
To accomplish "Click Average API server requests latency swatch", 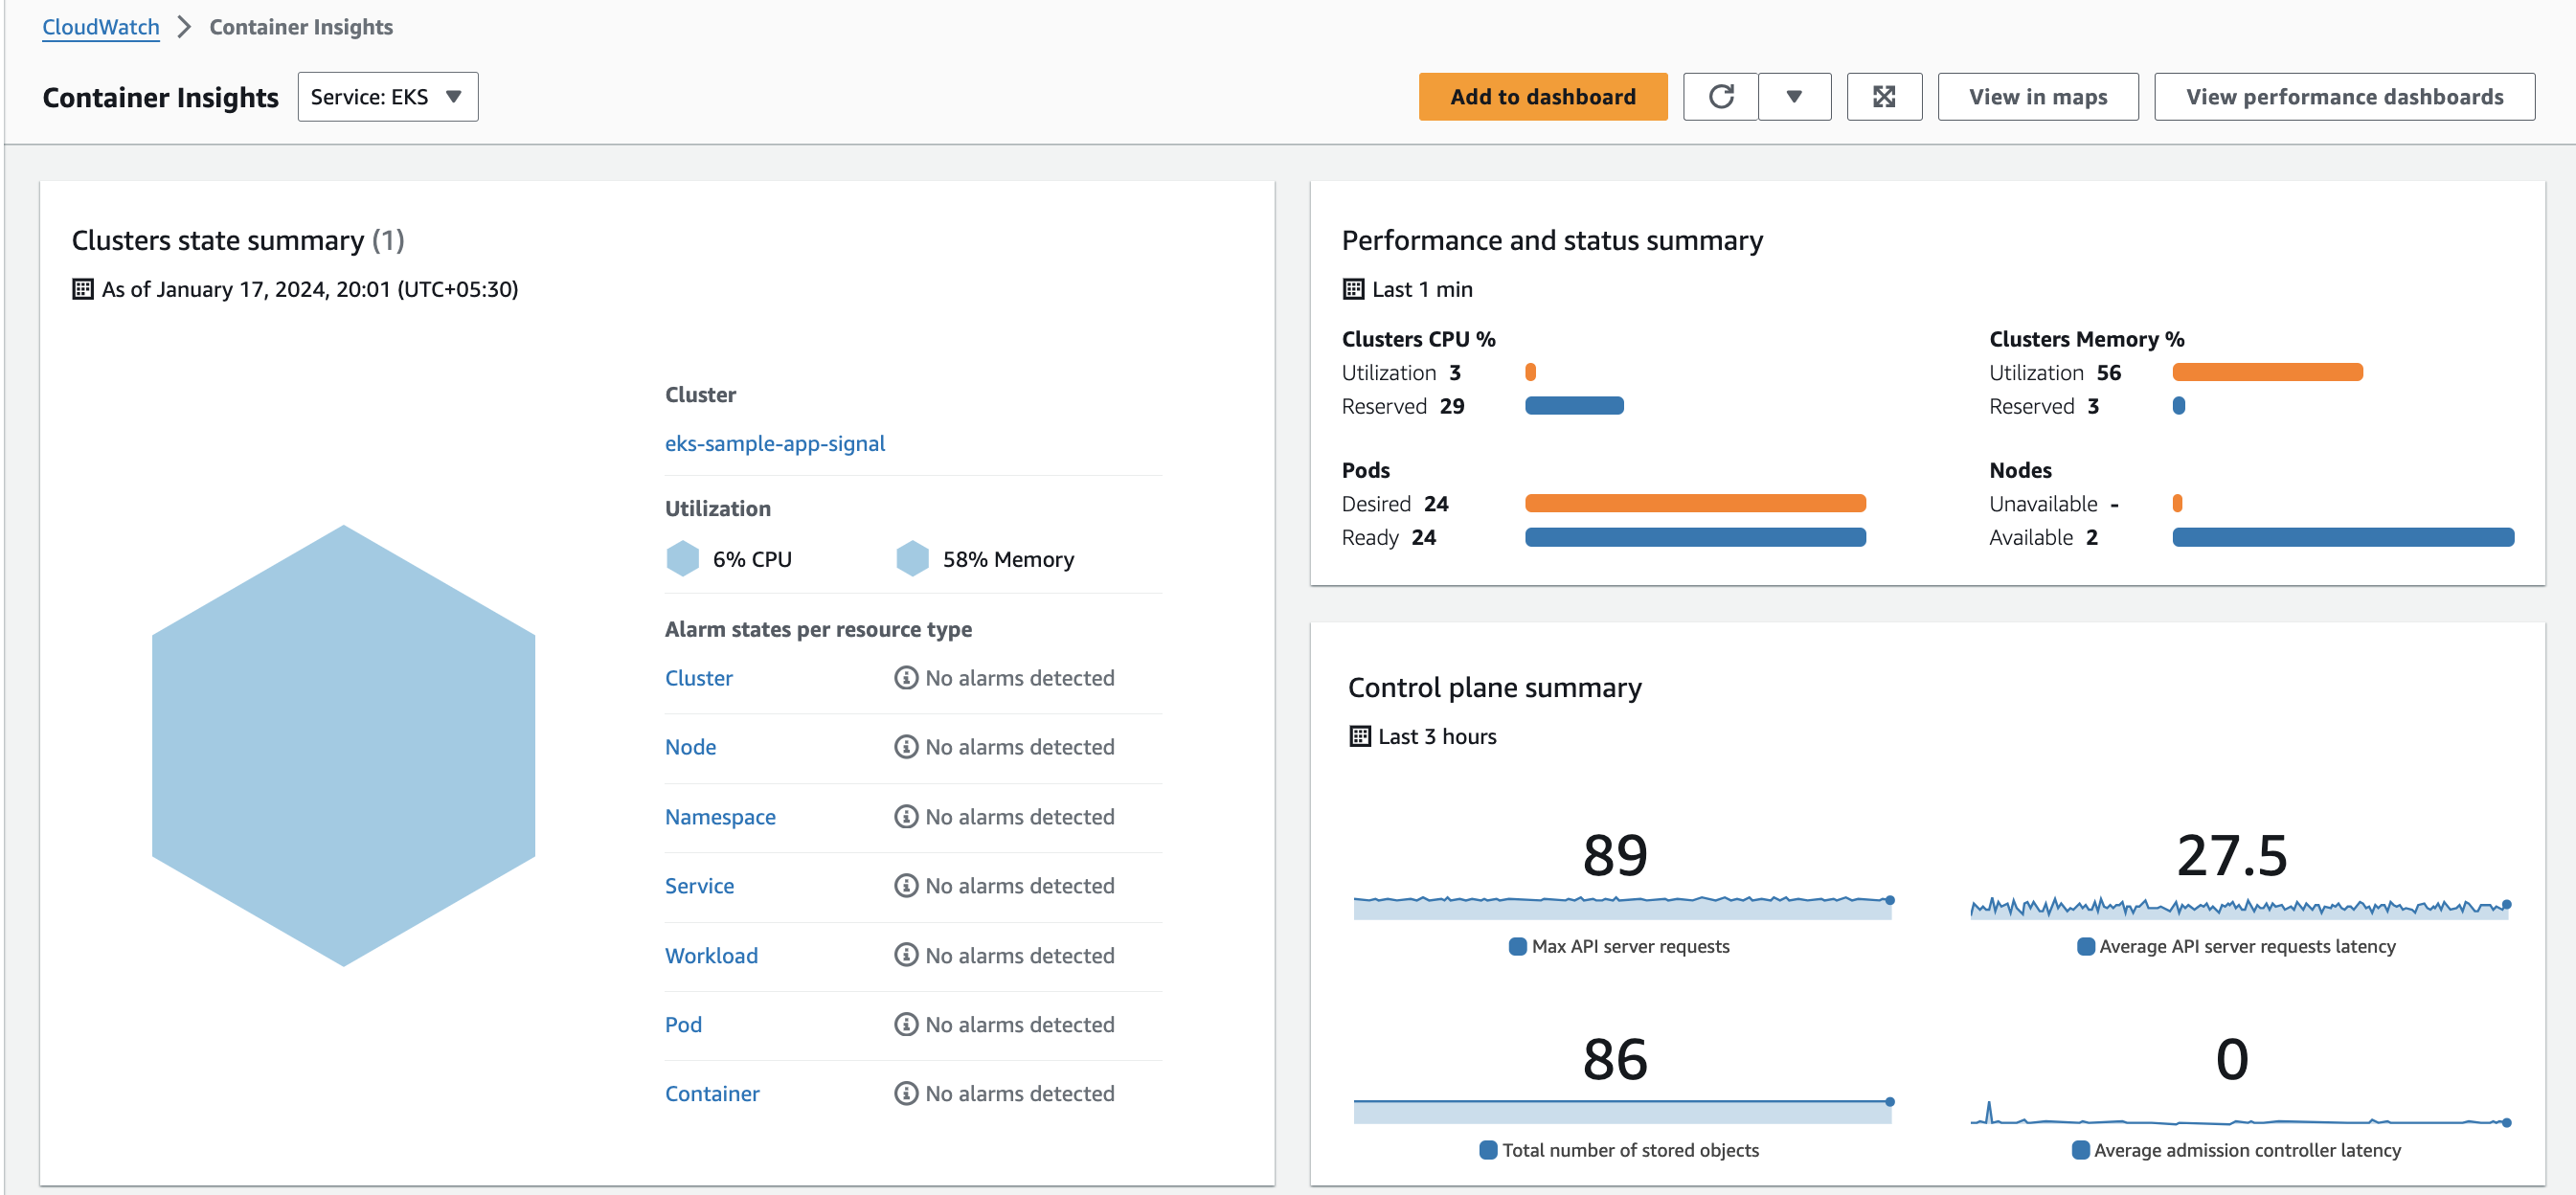I will [x=2085, y=946].
